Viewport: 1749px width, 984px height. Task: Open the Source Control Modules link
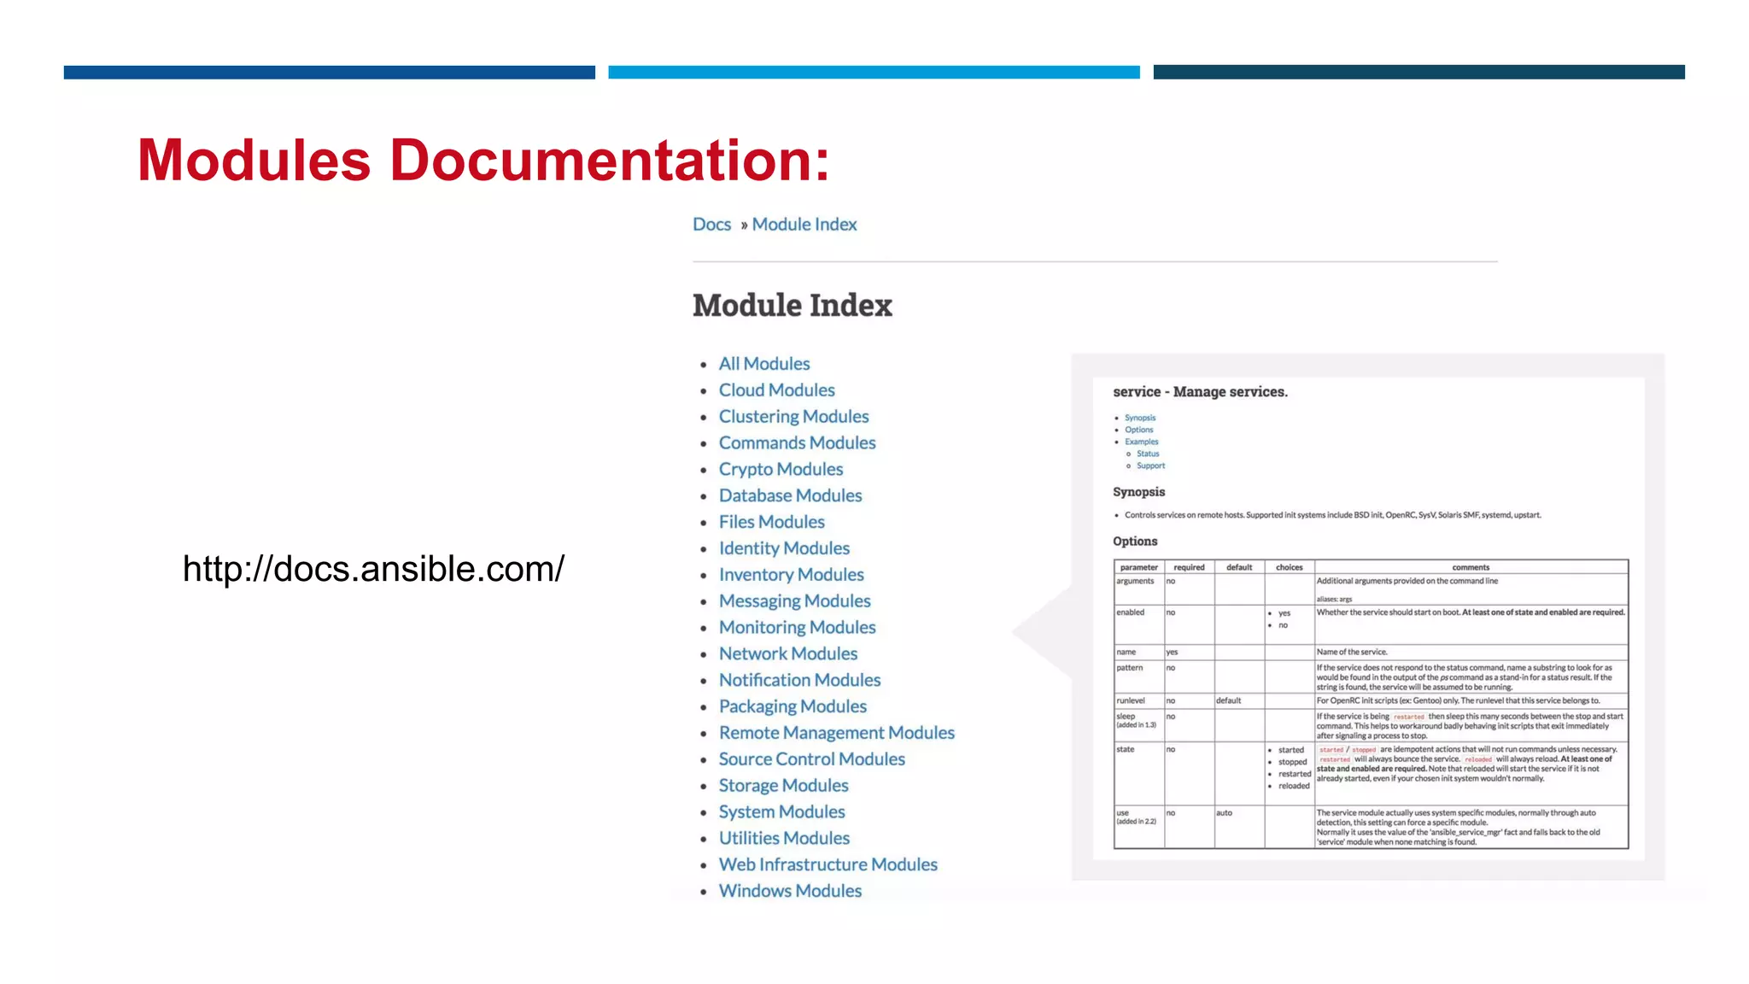[811, 759]
